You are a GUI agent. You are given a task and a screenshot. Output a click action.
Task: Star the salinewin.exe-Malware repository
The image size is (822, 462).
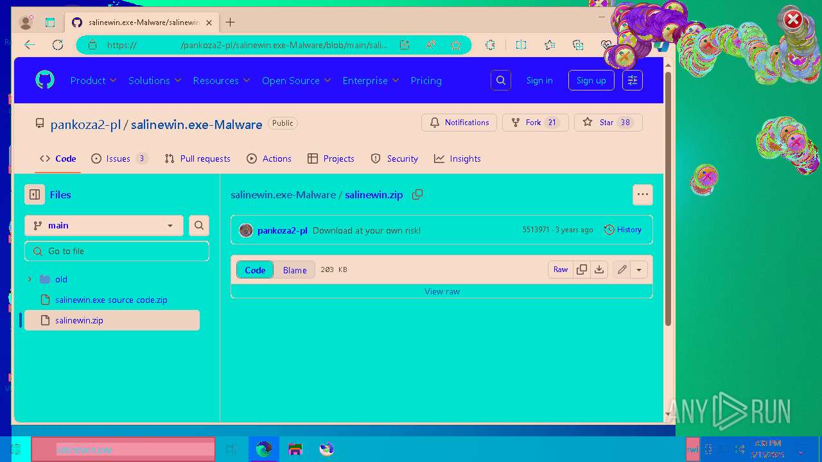click(608, 123)
